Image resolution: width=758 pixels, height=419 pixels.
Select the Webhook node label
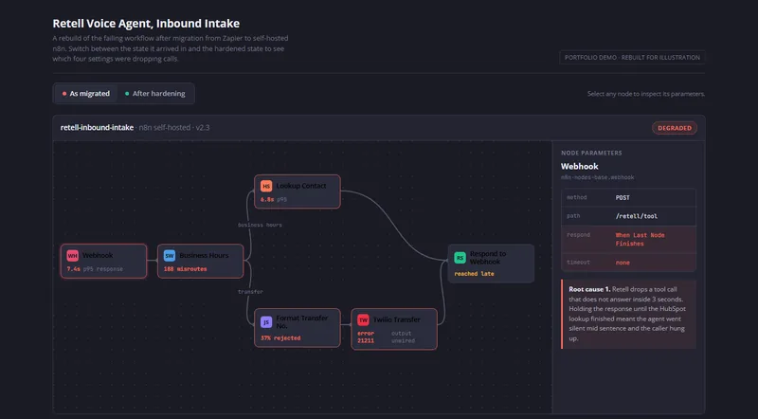98,255
